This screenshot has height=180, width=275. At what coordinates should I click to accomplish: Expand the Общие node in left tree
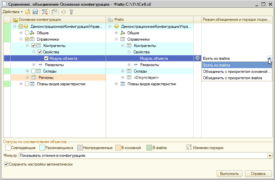[21, 33]
